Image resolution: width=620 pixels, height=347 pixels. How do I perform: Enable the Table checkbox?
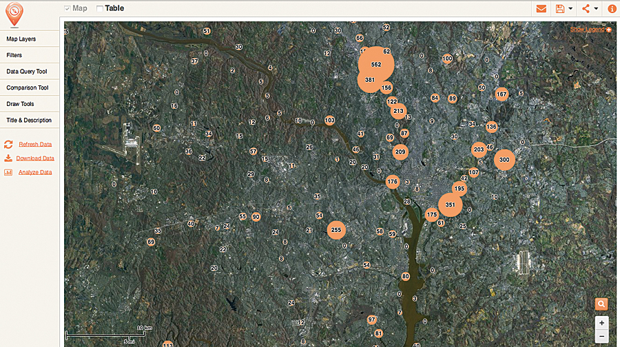[x=100, y=8]
